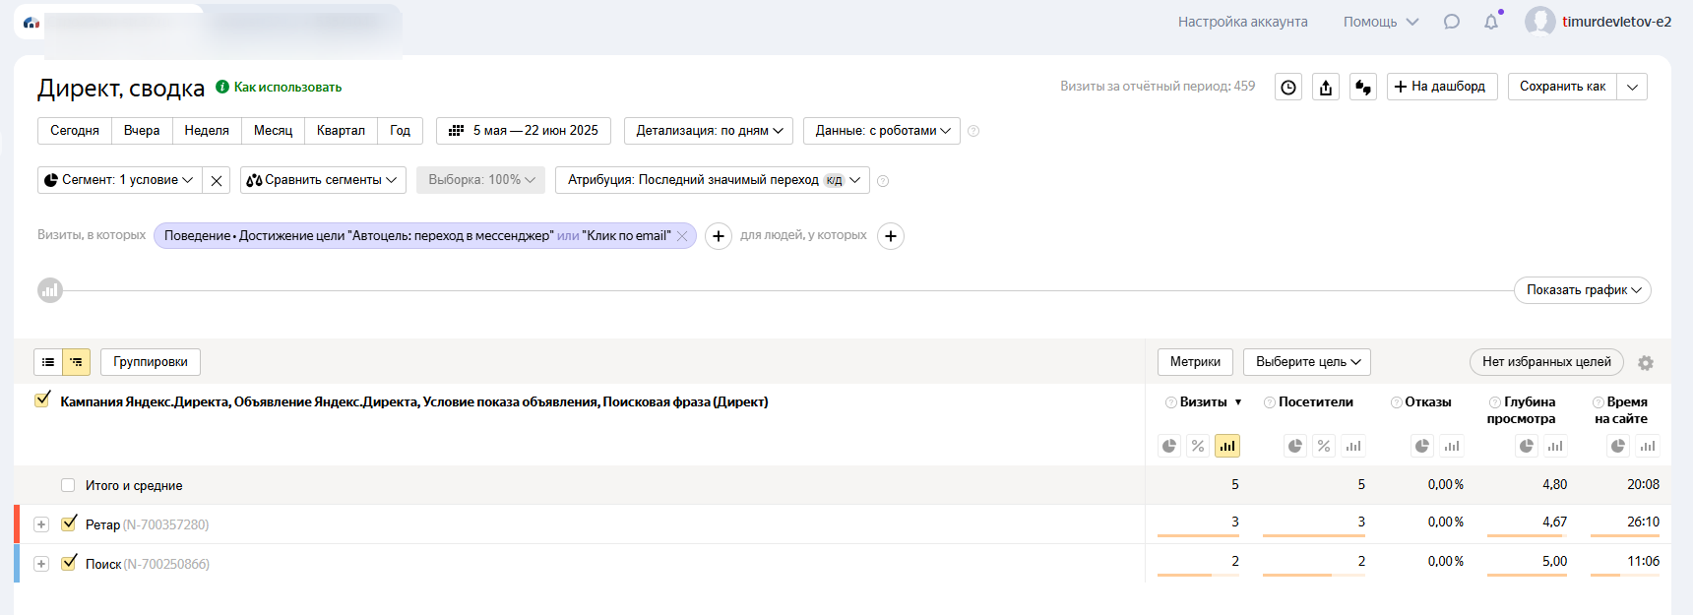The height and width of the screenshot is (615, 1693).
Task: Open 'Данные: с роботами' dropdown
Action: 882,131
